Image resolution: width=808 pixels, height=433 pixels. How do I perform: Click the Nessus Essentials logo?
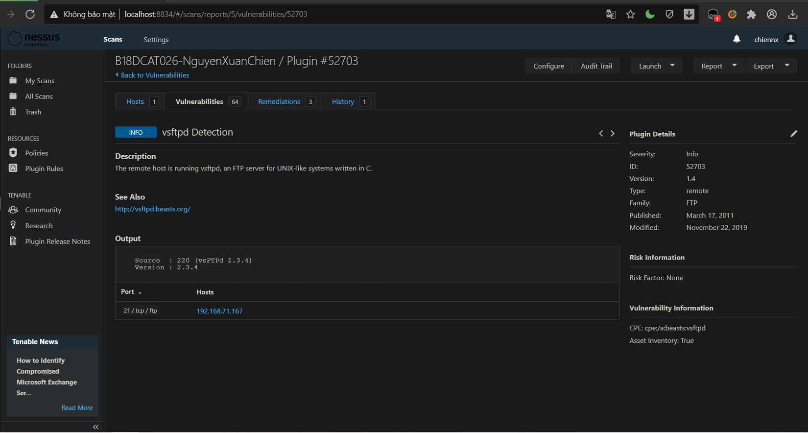(x=34, y=39)
